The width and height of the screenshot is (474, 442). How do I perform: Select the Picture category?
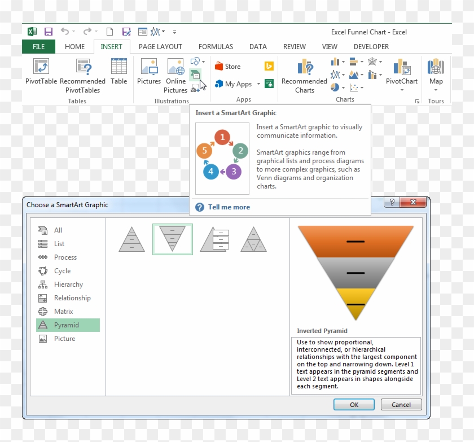pyautogui.click(x=68, y=339)
